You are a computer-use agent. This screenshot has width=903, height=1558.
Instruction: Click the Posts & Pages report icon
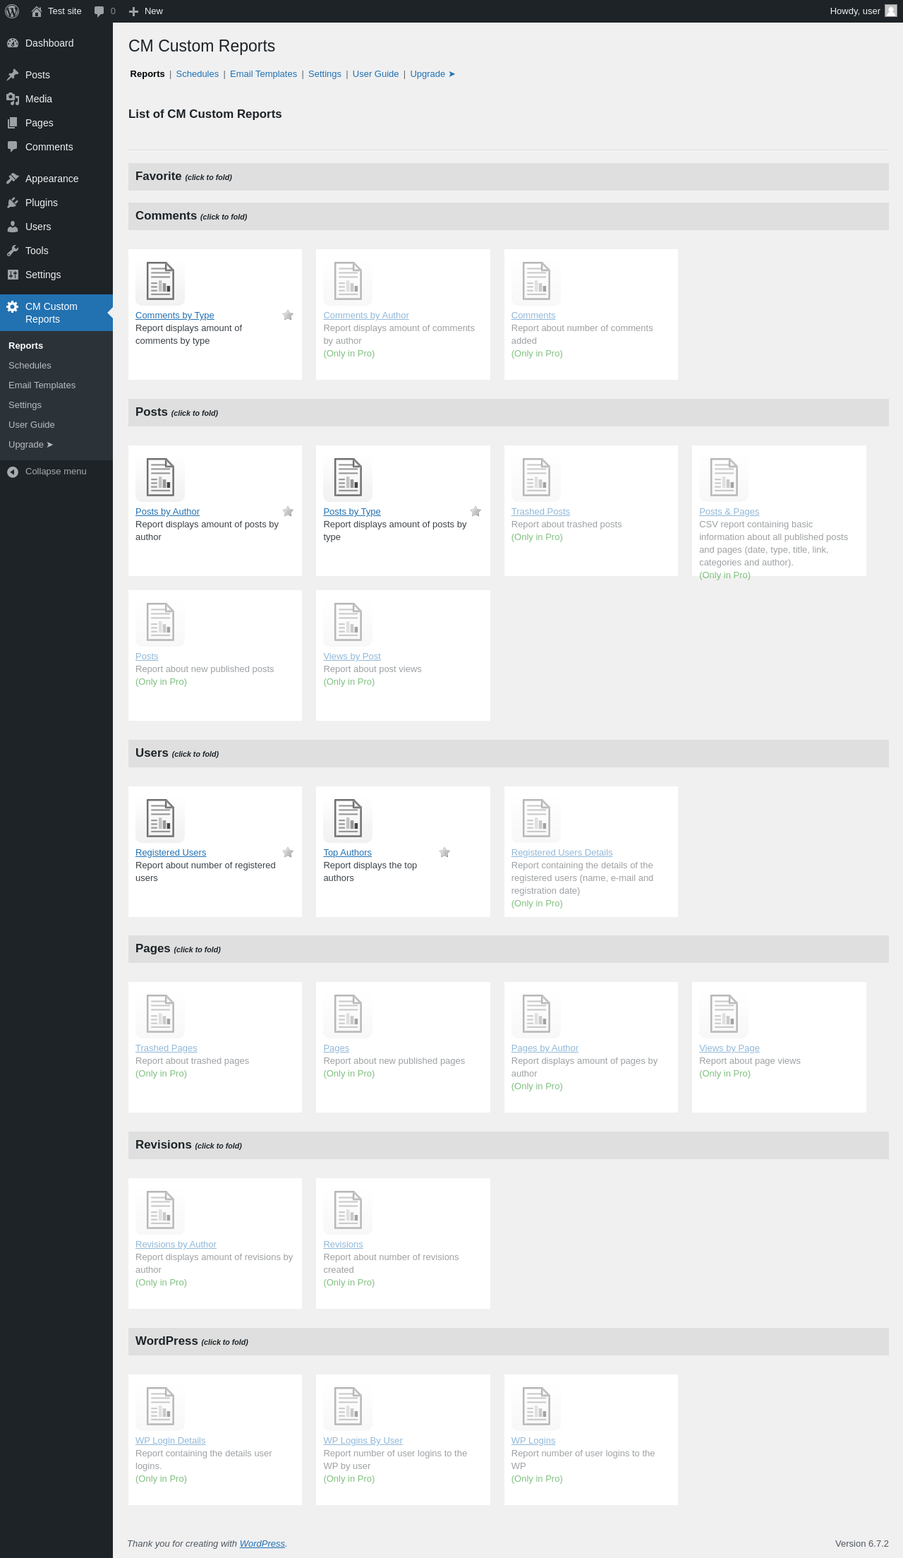coord(724,477)
